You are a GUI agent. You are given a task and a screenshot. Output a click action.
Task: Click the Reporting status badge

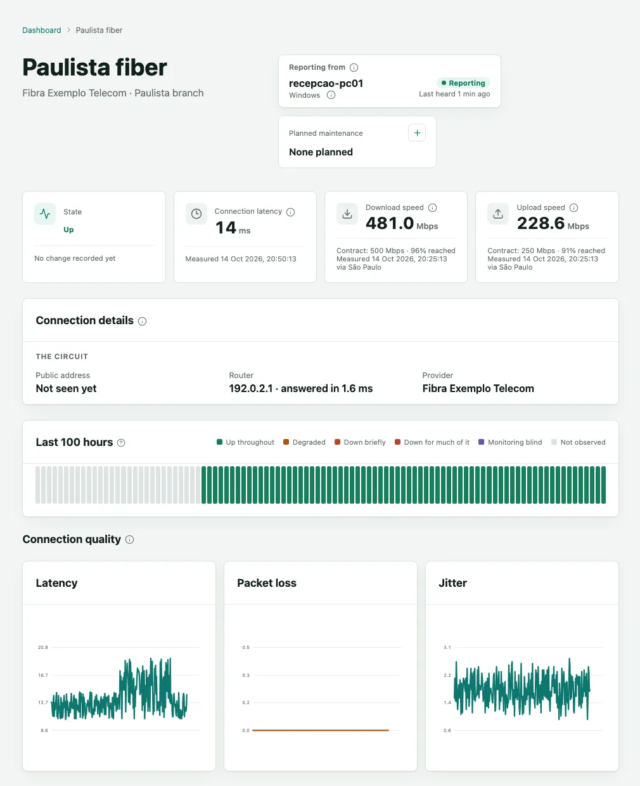coord(463,83)
